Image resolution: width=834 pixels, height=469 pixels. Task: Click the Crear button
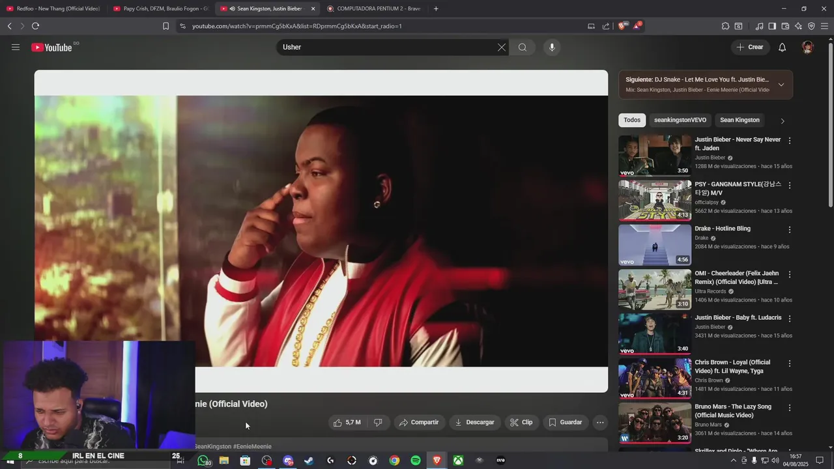click(750, 47)
